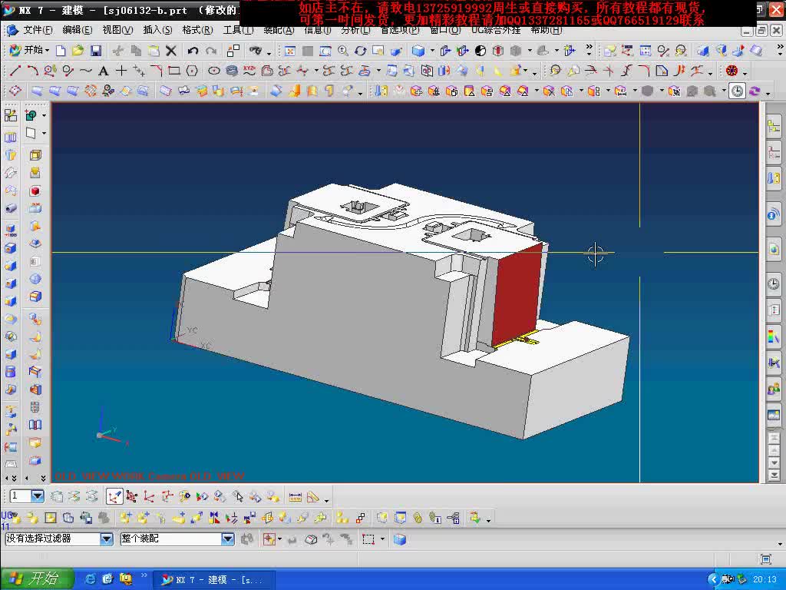Viewport: 786px width, 590px height.
Task: Open the 编辑(E) menu
Action: pyautogui.click(x=78, y=30)
